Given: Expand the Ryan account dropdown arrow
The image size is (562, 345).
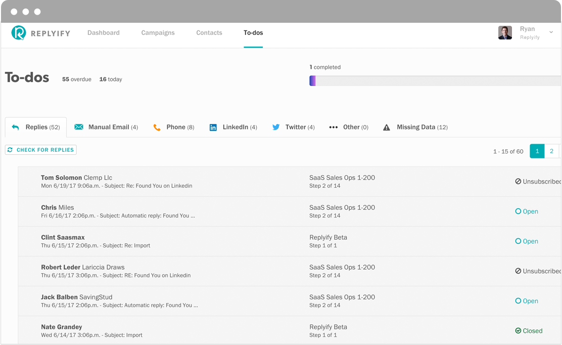Looking at the screenshot, I should point(551,32).
